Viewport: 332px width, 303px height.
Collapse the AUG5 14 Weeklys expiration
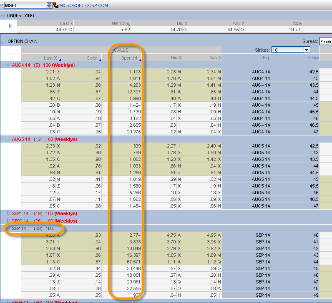(8, 139)
